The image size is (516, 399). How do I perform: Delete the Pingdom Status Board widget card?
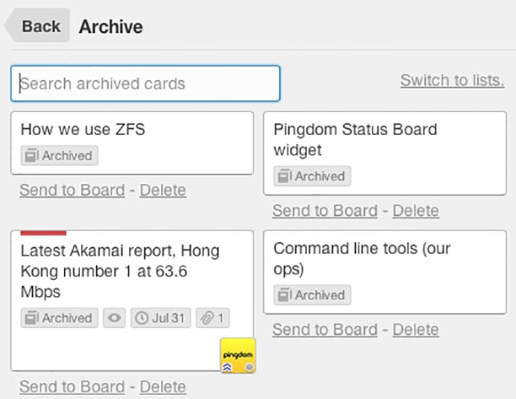click(x=415, y=211)
